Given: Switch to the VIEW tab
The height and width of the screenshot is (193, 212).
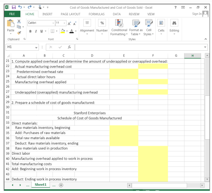Looking at the screenshot, I should pos(151,14).
